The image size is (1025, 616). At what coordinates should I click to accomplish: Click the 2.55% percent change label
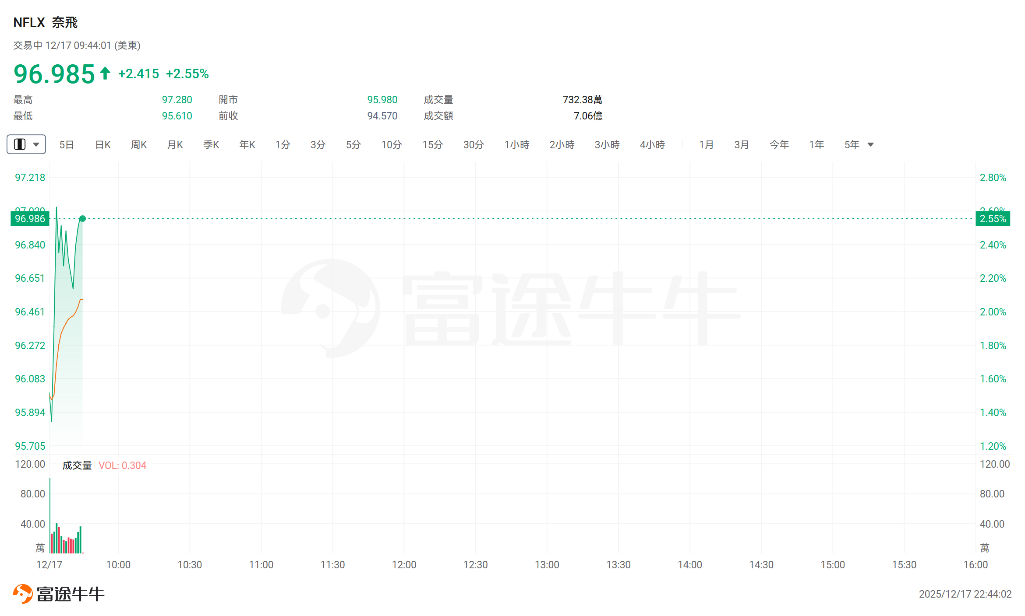993,219
